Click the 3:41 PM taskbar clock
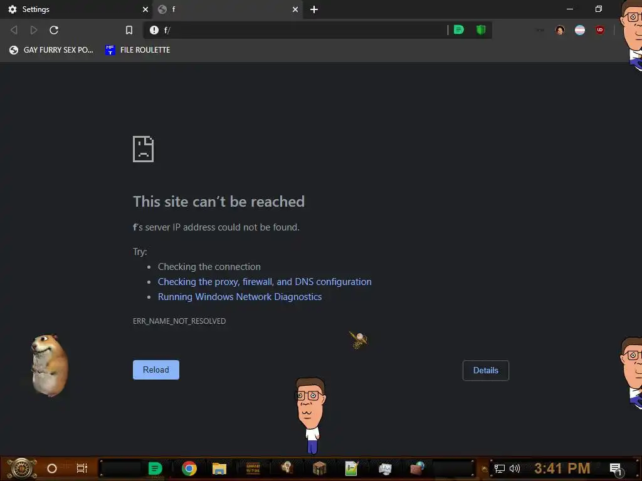 tap(562, 468)
